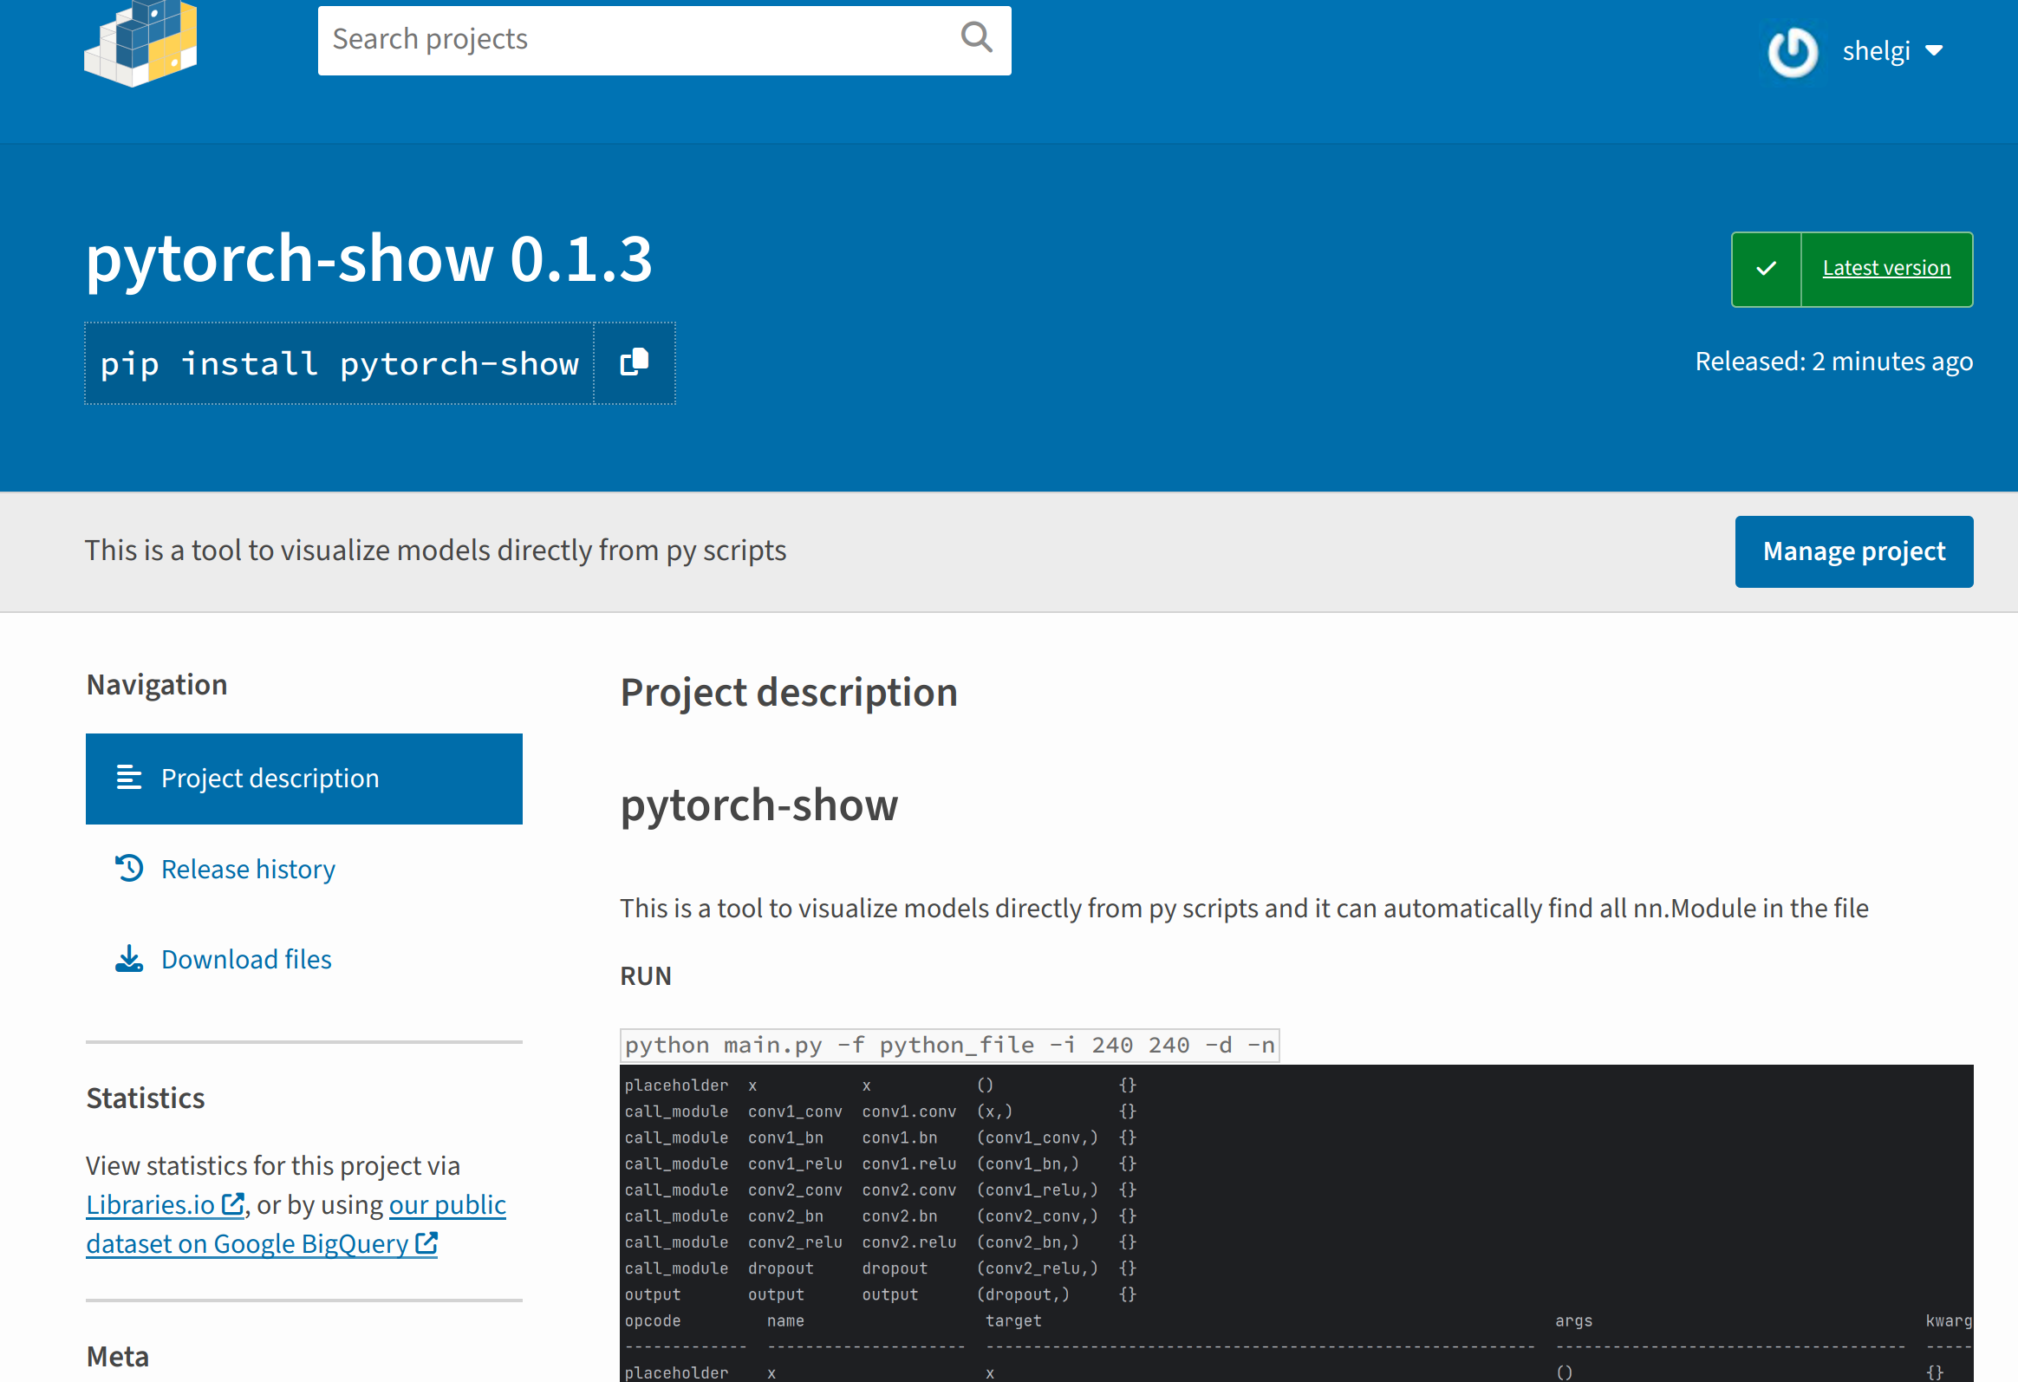Click the pytorch-show 0.1.3 title

pos(368,259)
